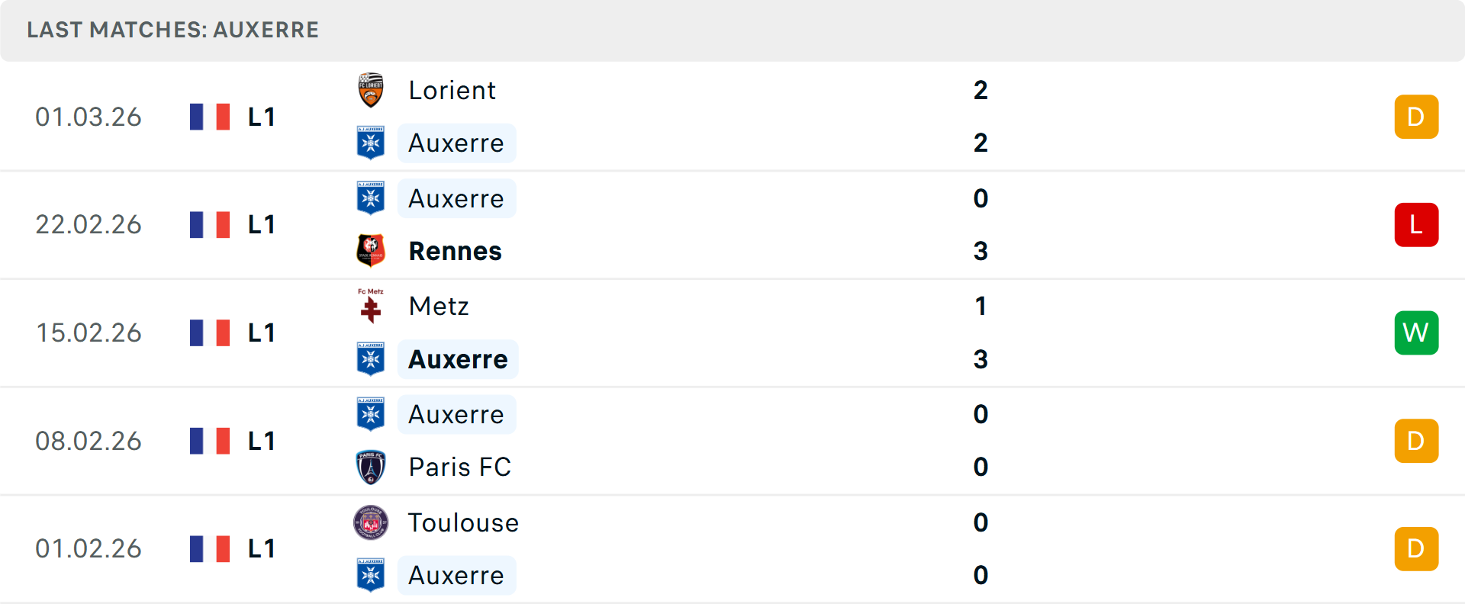Click the D badge for the Lorient match

click(1416, 117)
